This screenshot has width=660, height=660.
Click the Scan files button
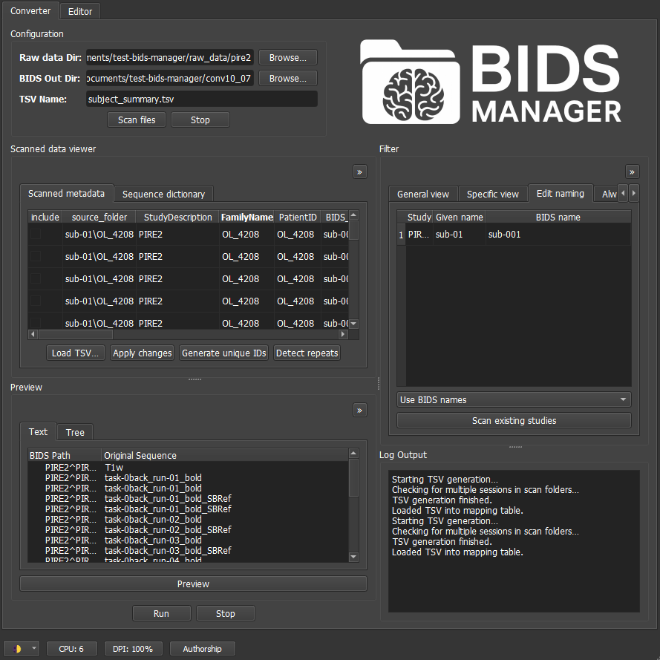point(137,120)
